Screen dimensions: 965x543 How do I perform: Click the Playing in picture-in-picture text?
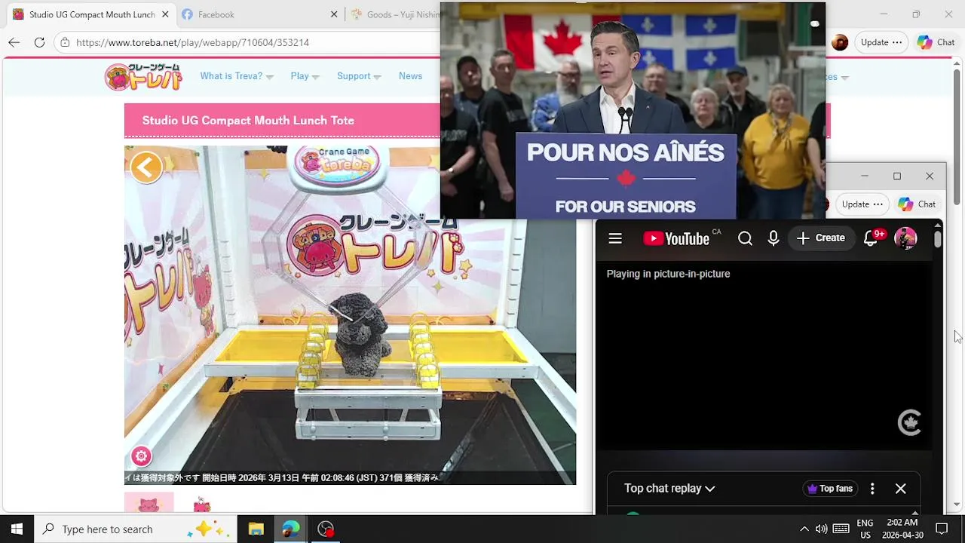(669, 274)
